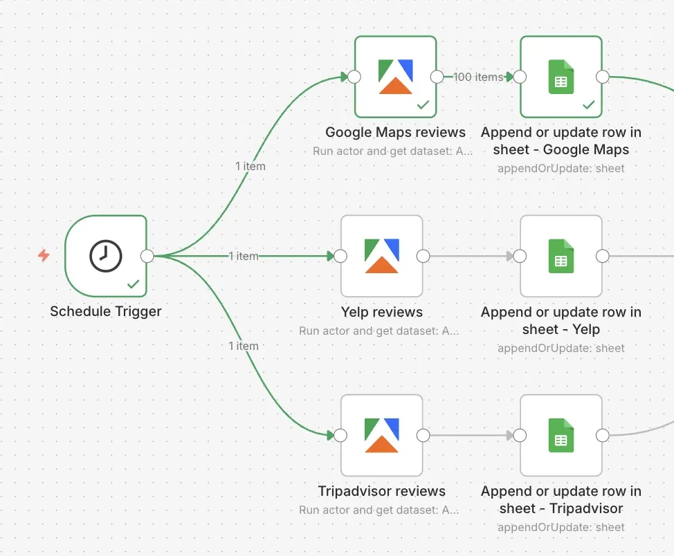Click the Google Maps sheet node output connector
The image size is (674, 556).
[x=603, y=77]
